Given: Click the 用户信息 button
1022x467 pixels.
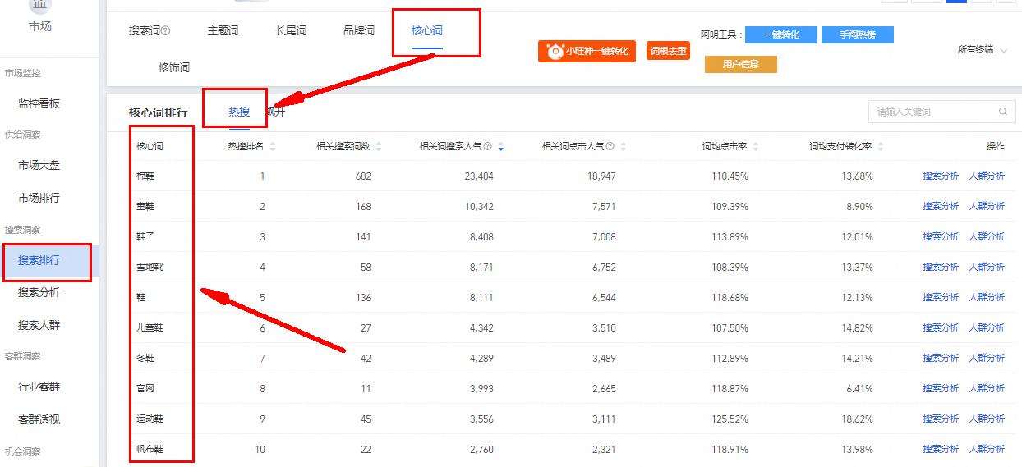Looking at the screenshot, I should pyautogui.click(x=740, y=64).
